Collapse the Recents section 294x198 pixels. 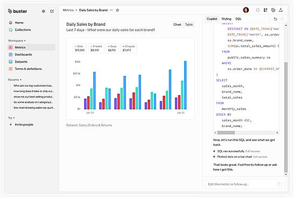[x=15, y=80]
